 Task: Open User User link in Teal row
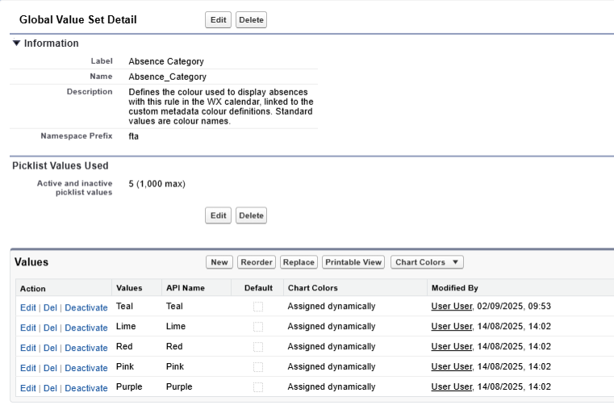[x=451, y=307]
